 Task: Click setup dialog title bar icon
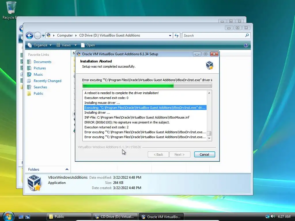click(79, 54)
